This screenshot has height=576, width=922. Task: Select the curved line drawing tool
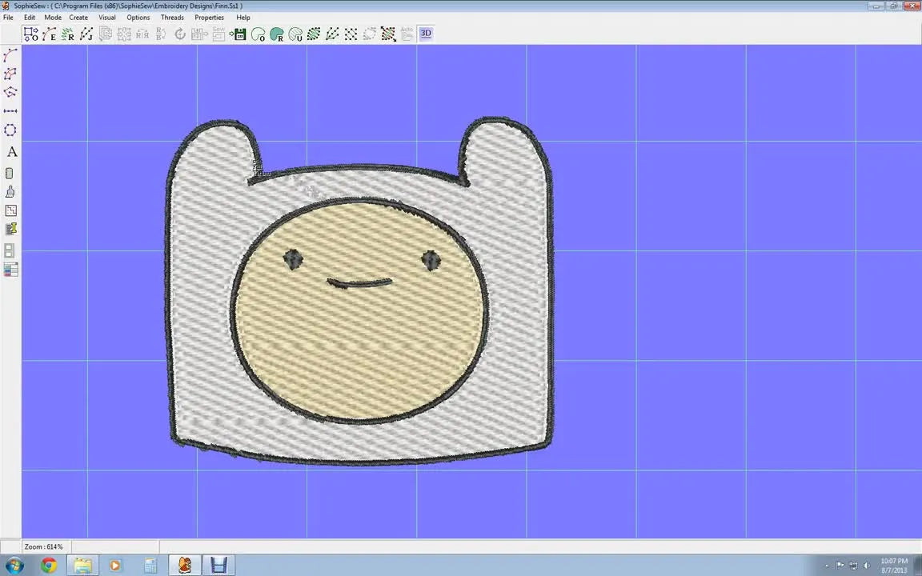pyautogui.click(x=10, y=55)
